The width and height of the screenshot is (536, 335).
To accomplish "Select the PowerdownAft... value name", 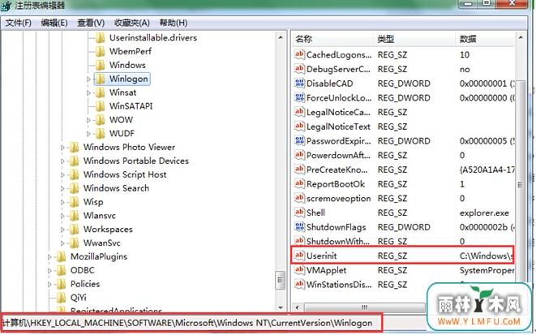I will pyautogui.click(x=338, y=155).
